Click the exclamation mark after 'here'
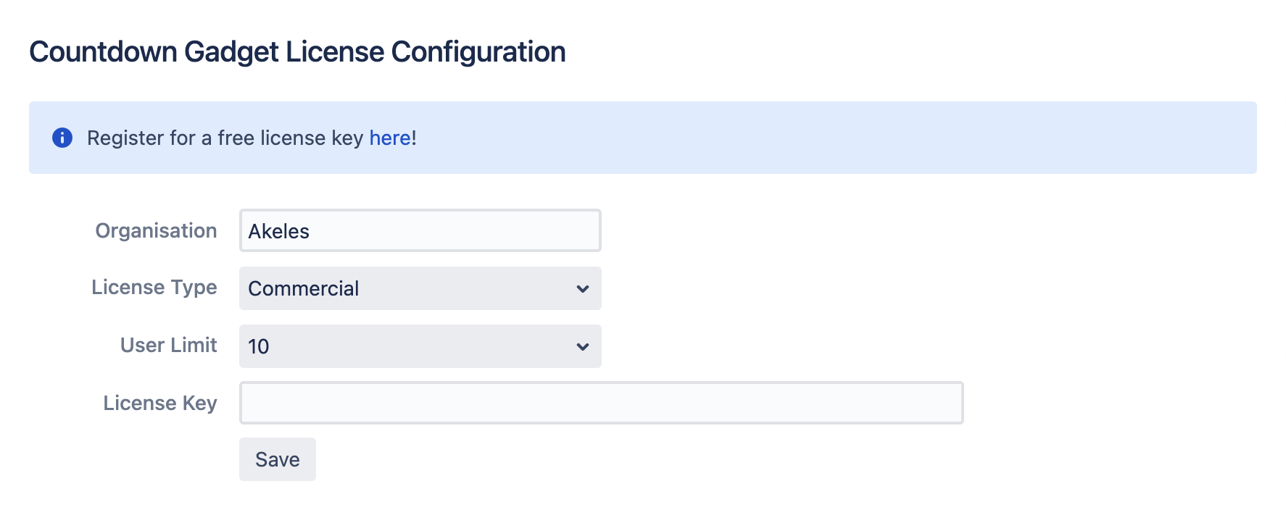The height and width of the screenshot is (510, 1286). pyautogui.click(x=414, y=138)
